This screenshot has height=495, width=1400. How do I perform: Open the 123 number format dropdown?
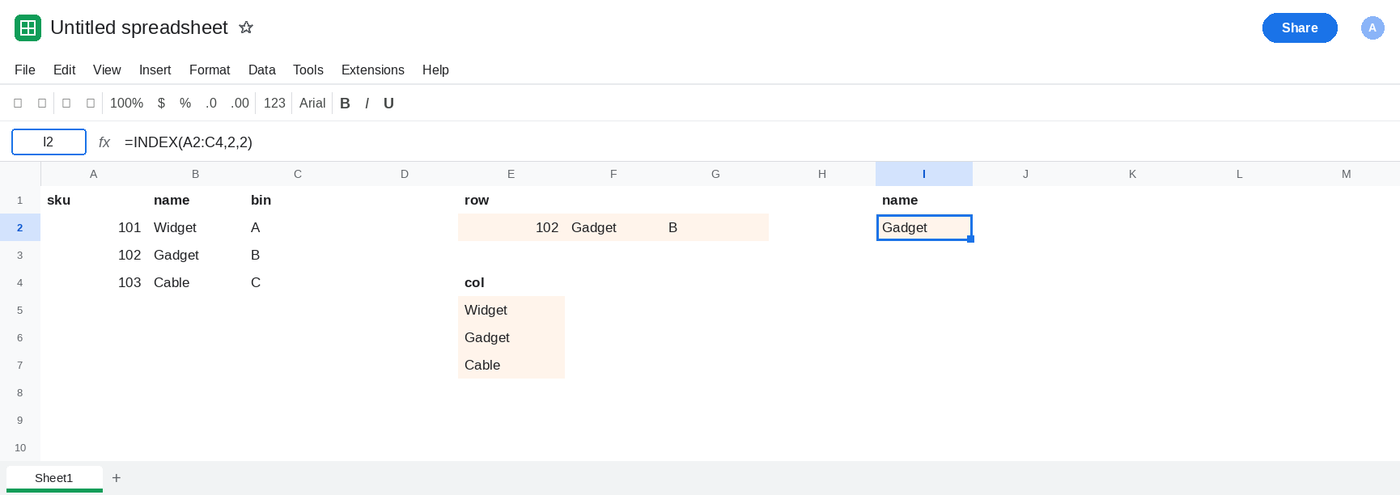coord(274,103)
